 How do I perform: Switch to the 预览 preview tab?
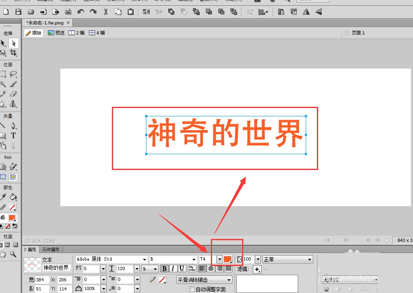coord(56,32)
